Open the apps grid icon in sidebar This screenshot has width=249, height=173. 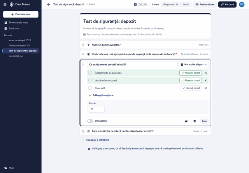coord(5,4)
